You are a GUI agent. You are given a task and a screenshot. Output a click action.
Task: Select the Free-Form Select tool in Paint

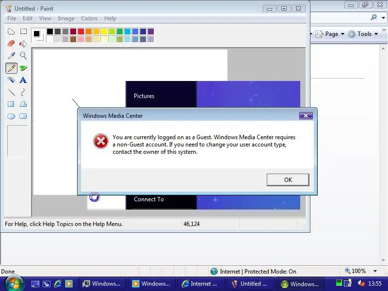tap(11, 32)
